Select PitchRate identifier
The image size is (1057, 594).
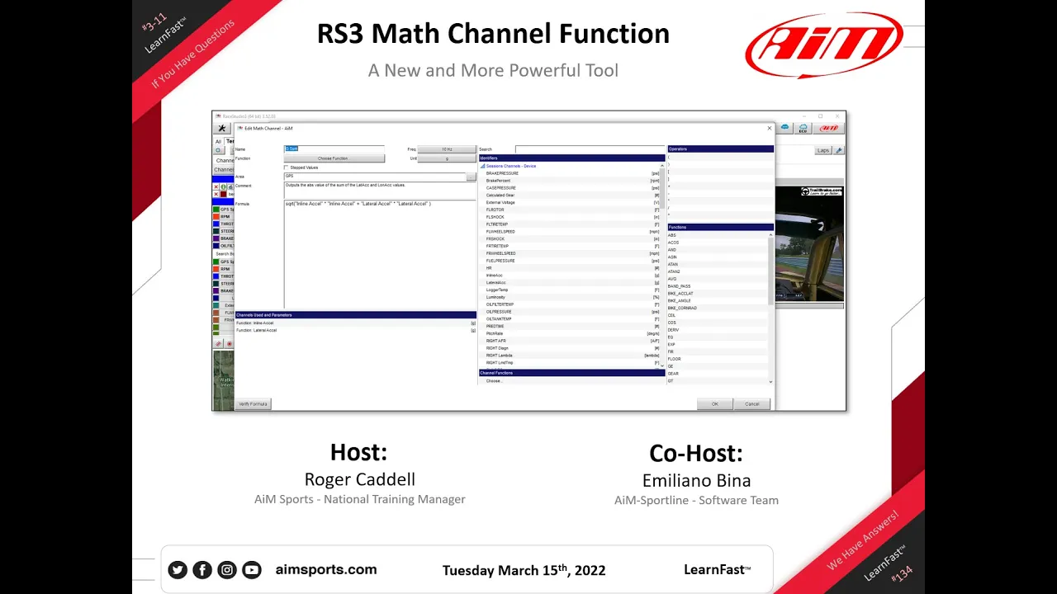pos(571,333)
